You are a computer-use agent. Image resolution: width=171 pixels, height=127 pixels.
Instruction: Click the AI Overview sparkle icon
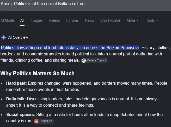4,37
